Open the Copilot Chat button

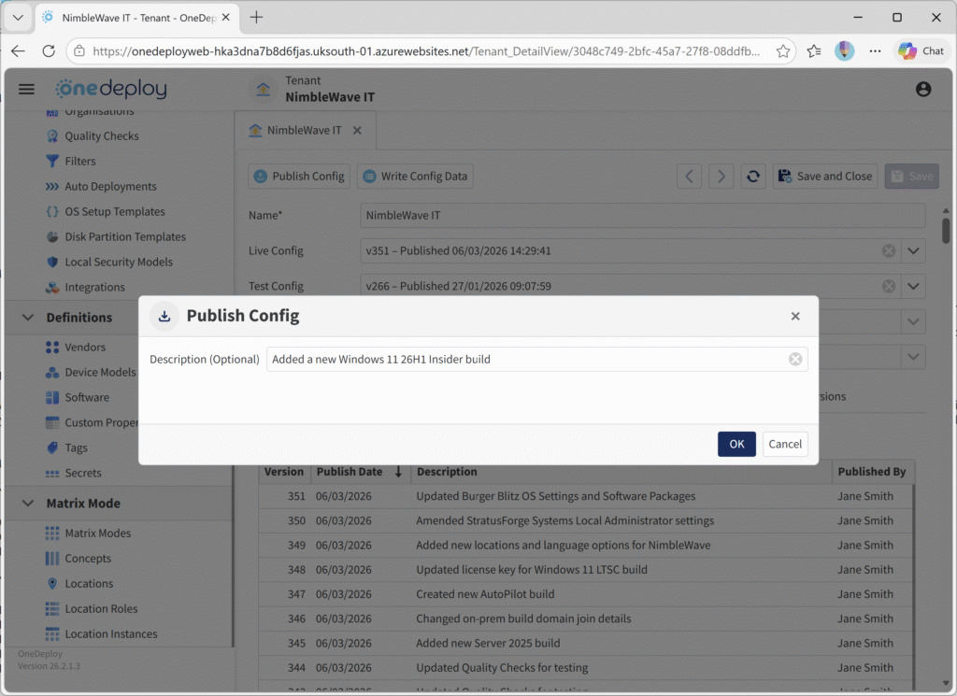pyautogui.click(x=921, y=51)
